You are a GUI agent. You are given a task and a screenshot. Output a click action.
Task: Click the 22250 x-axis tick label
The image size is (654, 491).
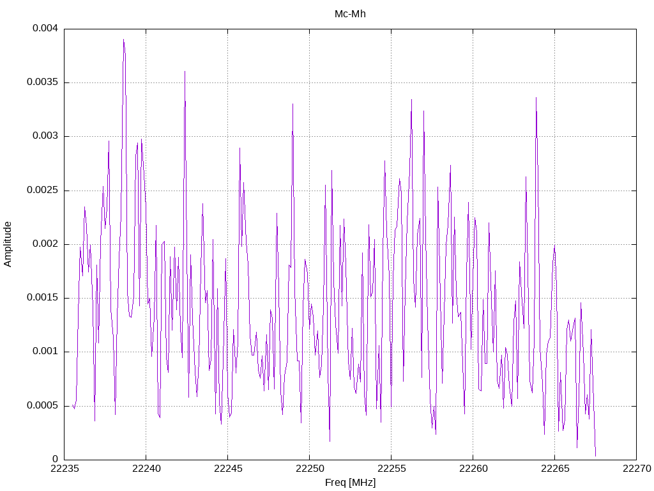click(310, 469)
